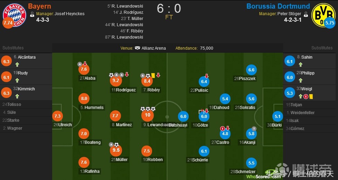Click the manager icon beside Josef Heynckes
338x180 pixels.
[x=32, y=14]
